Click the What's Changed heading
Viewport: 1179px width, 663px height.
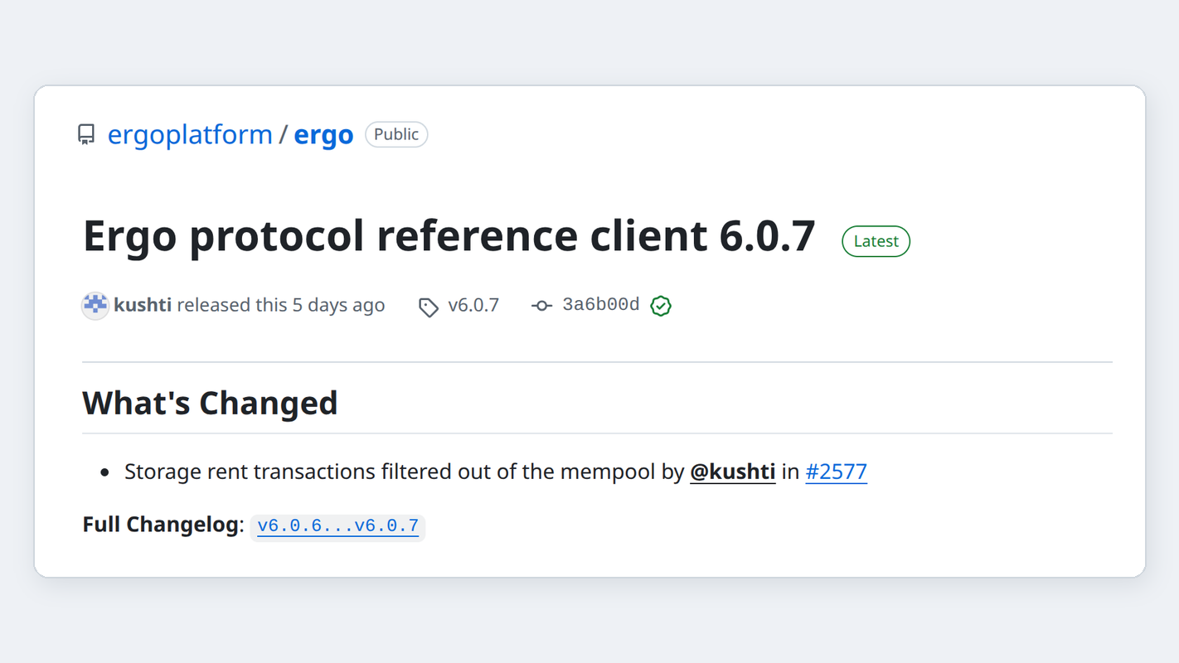[x=210, y=403]
